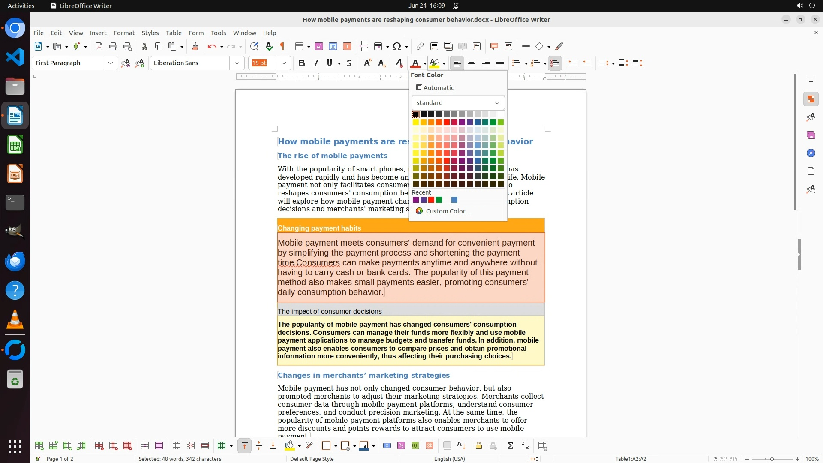Open the Format menu
Screen dimensions: 823x463
coord(124,33)
